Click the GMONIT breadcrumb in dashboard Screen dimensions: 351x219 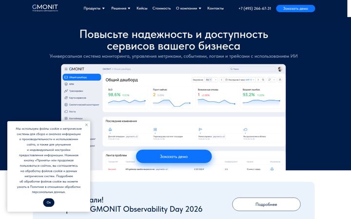pyautogui.click(x=107, y=69)
